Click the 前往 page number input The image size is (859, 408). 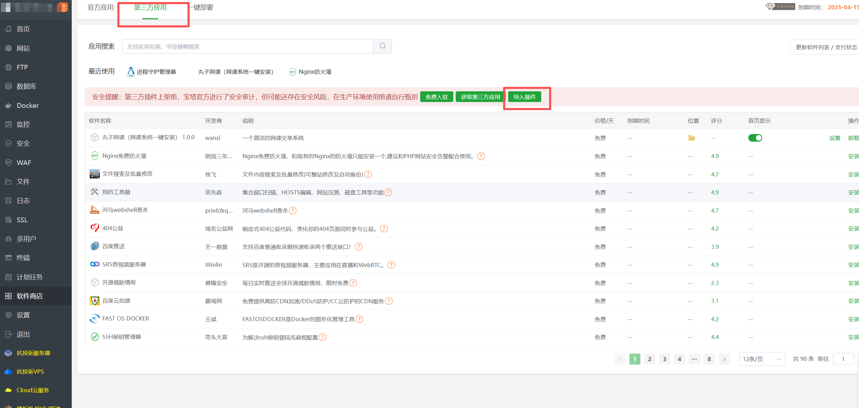coord(843,359)
